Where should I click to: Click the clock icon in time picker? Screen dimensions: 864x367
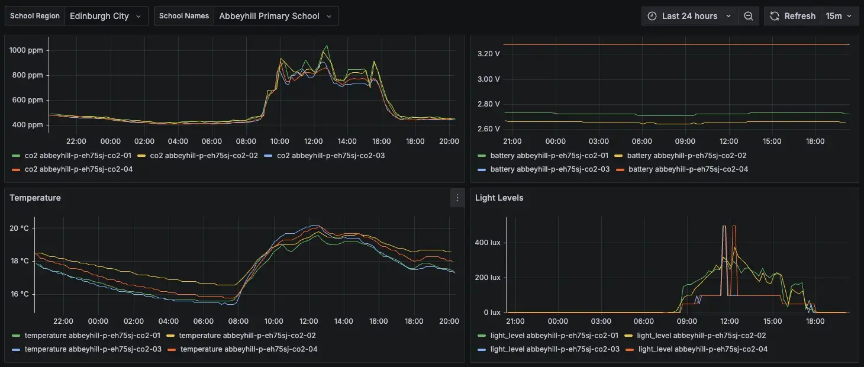point(652,16)
